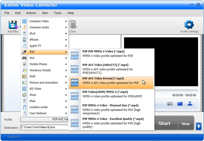
Task: Click PSP-PSP MPEG-4 Video profile icon
Action: 74,56
